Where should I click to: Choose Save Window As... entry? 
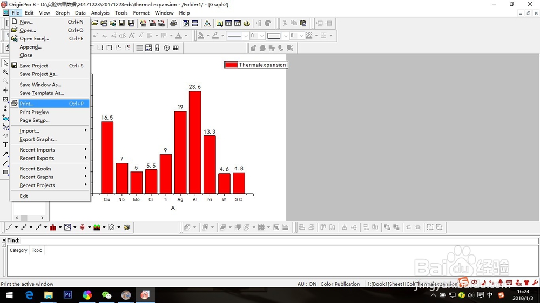[50, 85]
